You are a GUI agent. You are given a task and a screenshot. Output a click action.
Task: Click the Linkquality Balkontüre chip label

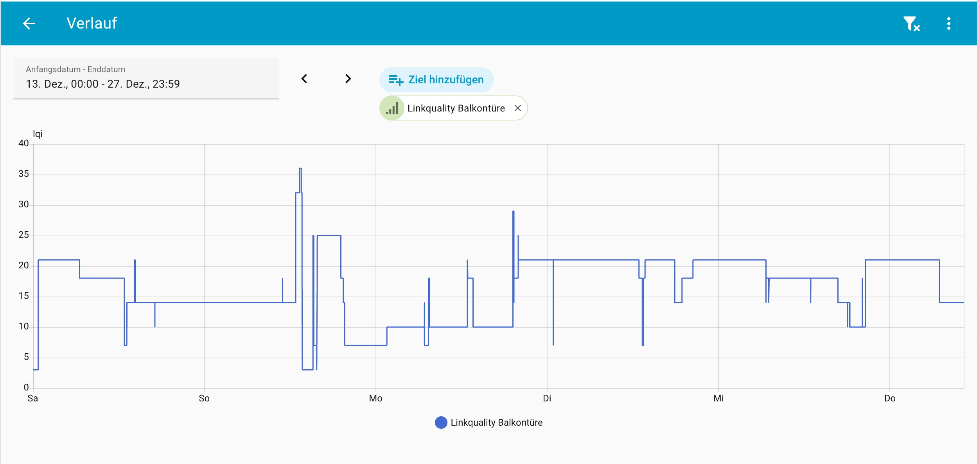coord(456,108)
